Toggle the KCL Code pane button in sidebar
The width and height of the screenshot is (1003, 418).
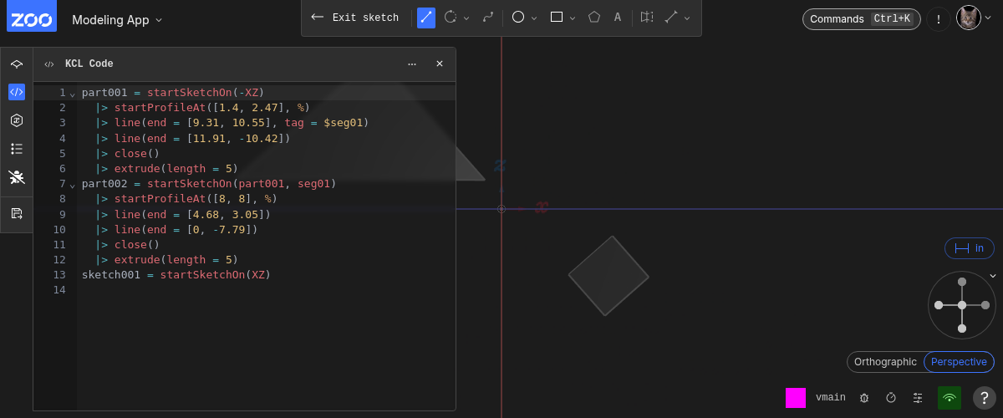click(x=17, y=92)
